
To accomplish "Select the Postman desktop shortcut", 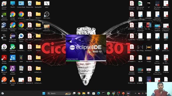I will (x=4, y=80).
